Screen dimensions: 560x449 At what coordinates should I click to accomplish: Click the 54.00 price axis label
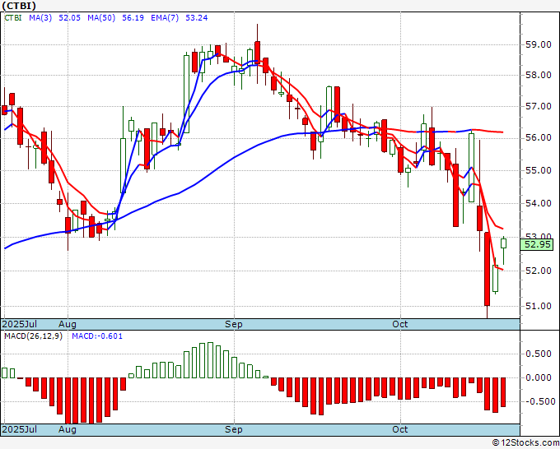click(539, 203)
